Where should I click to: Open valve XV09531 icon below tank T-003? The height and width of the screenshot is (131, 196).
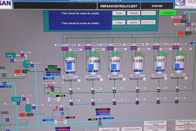pos(71,92)
